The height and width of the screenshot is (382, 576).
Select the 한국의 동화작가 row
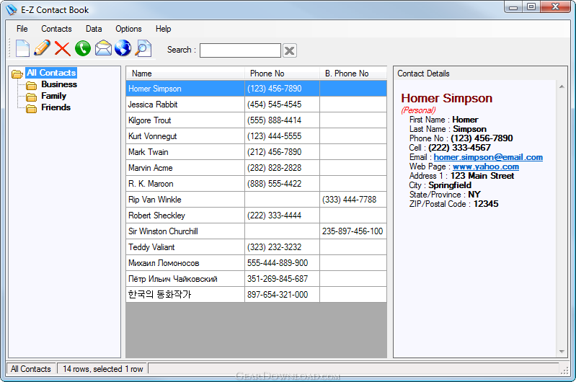256,294
